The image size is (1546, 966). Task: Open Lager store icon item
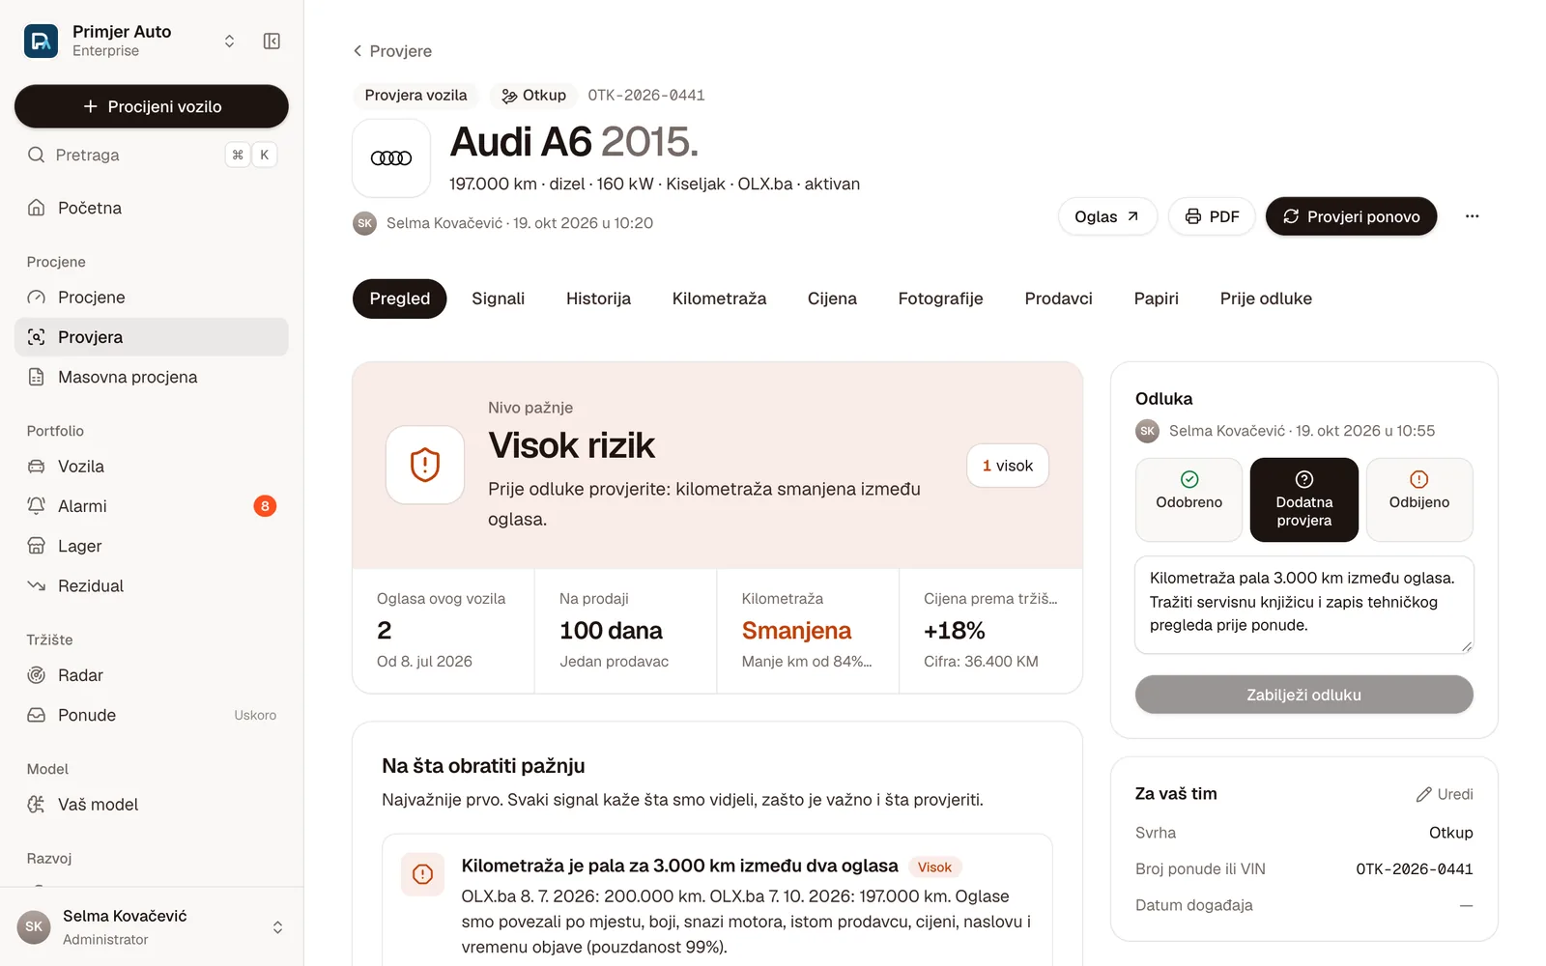pos(37,546)
